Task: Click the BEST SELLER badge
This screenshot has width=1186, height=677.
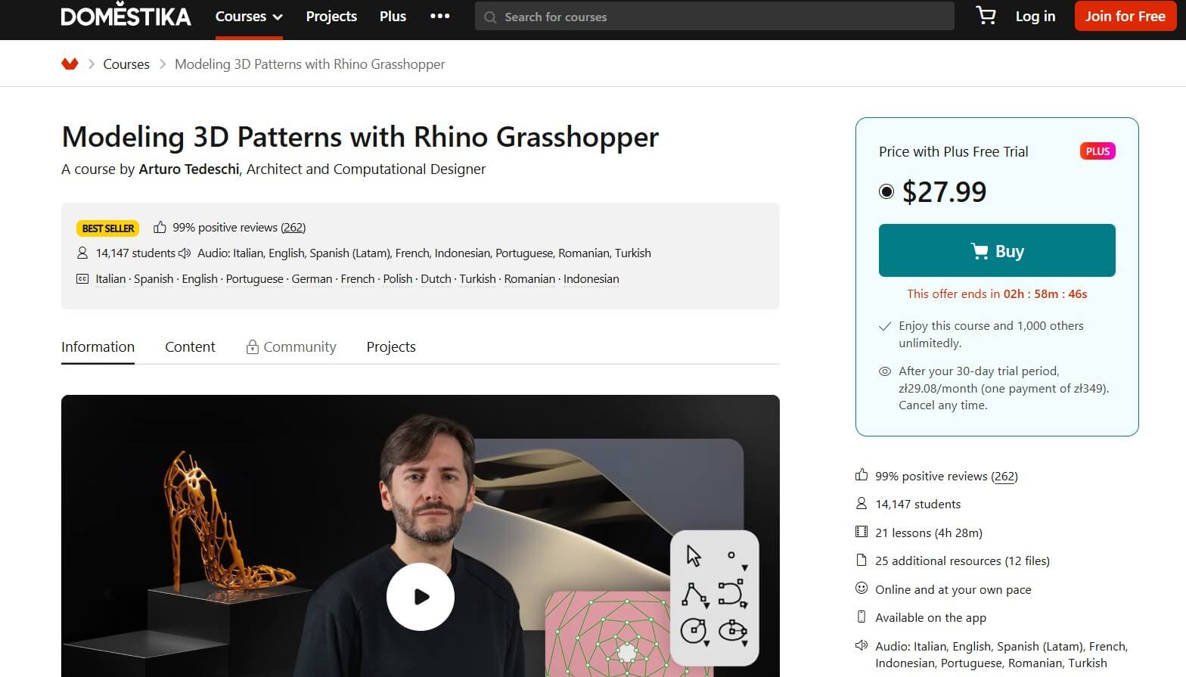Action: (108, 228)
